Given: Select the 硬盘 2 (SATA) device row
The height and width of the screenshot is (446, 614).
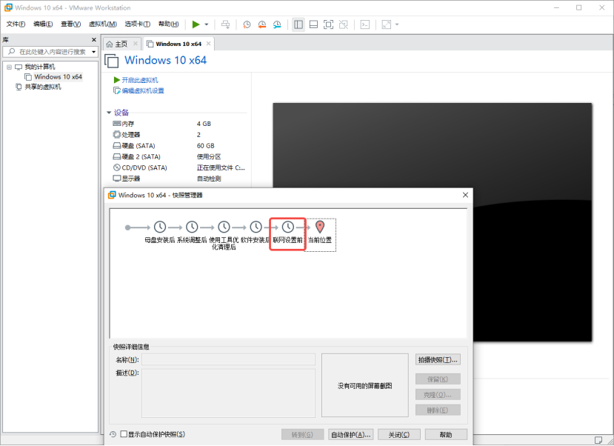Looking at the screenshot, I should pyautogui.click(x=179, y=156).
